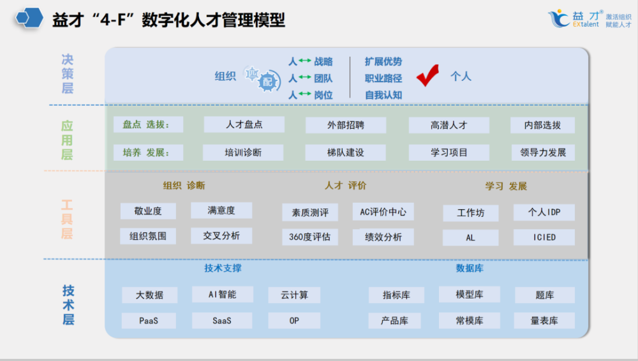Select the ICIED box
638x361 pixels.
[544, 237]
